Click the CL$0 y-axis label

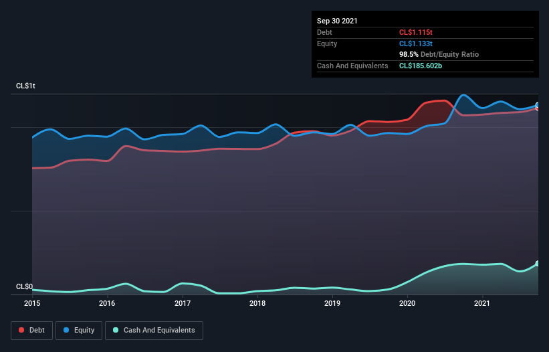[25, 287]
